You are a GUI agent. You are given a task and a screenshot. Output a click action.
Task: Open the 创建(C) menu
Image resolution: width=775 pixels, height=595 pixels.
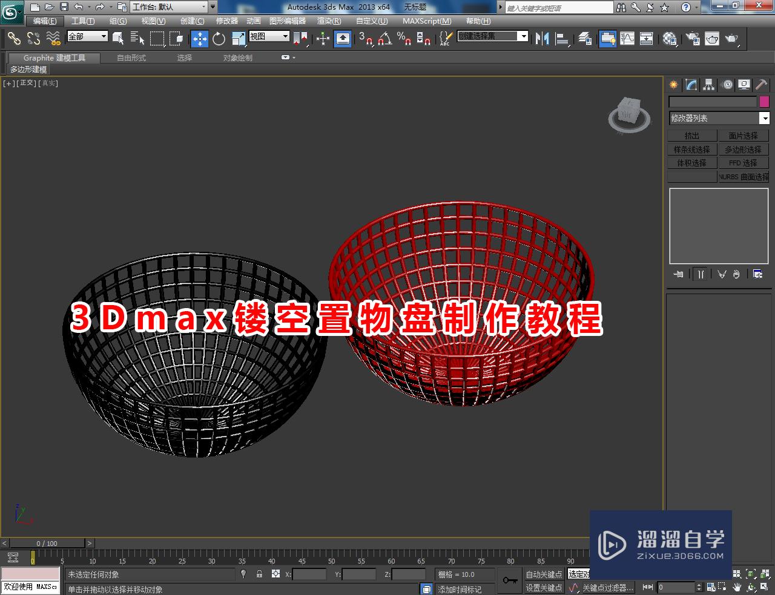coord(193,21)
